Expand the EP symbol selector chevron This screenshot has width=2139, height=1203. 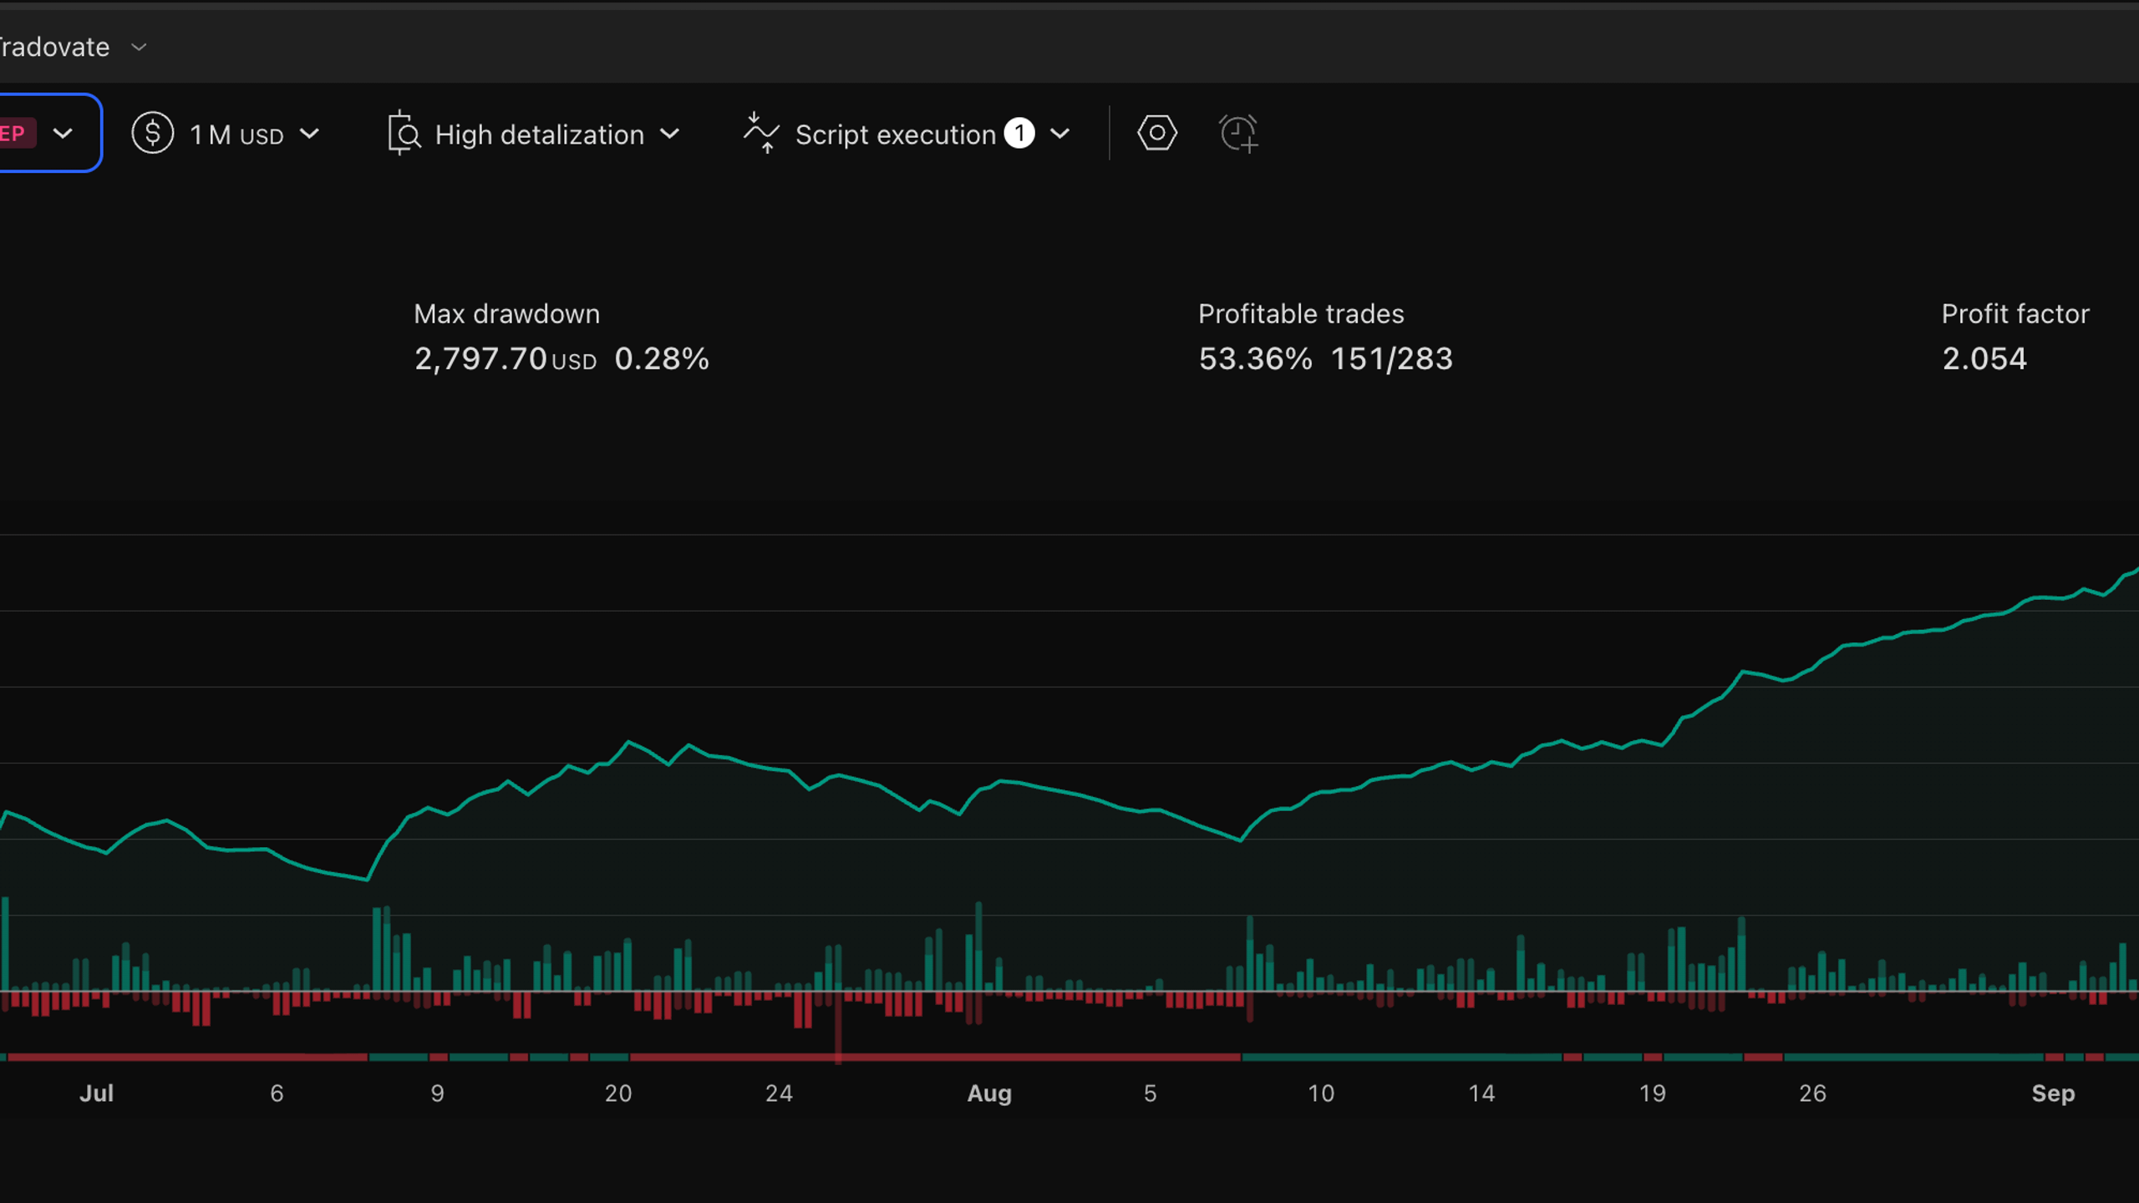(x=63, y=134)
